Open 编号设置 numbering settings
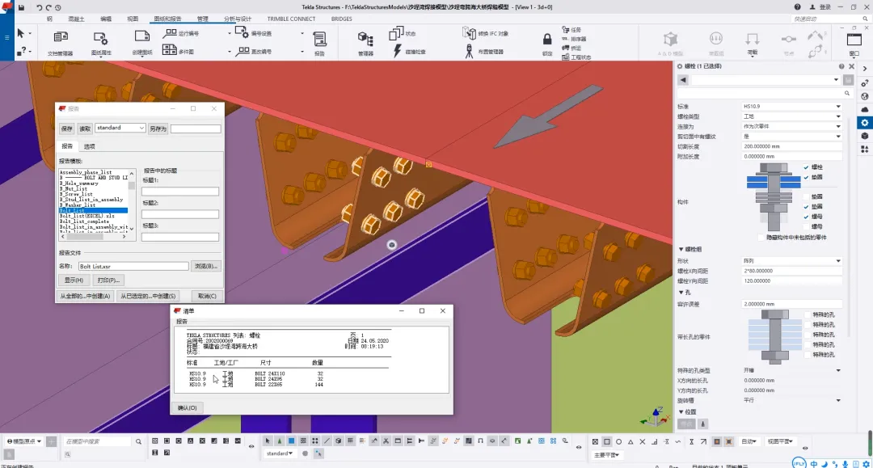The image size is (873, 468). point(253,33)
